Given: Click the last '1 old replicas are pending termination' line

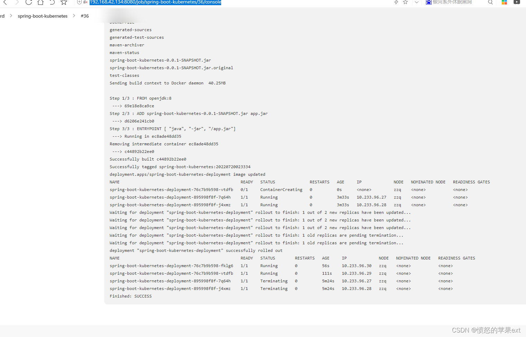Looking at the screenshot, I should (x=256, y=243).
